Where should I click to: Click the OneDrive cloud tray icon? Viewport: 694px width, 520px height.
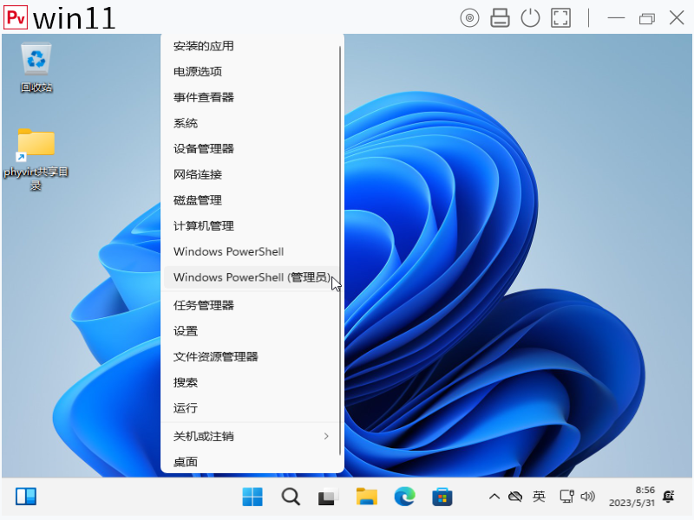[515, 497]
